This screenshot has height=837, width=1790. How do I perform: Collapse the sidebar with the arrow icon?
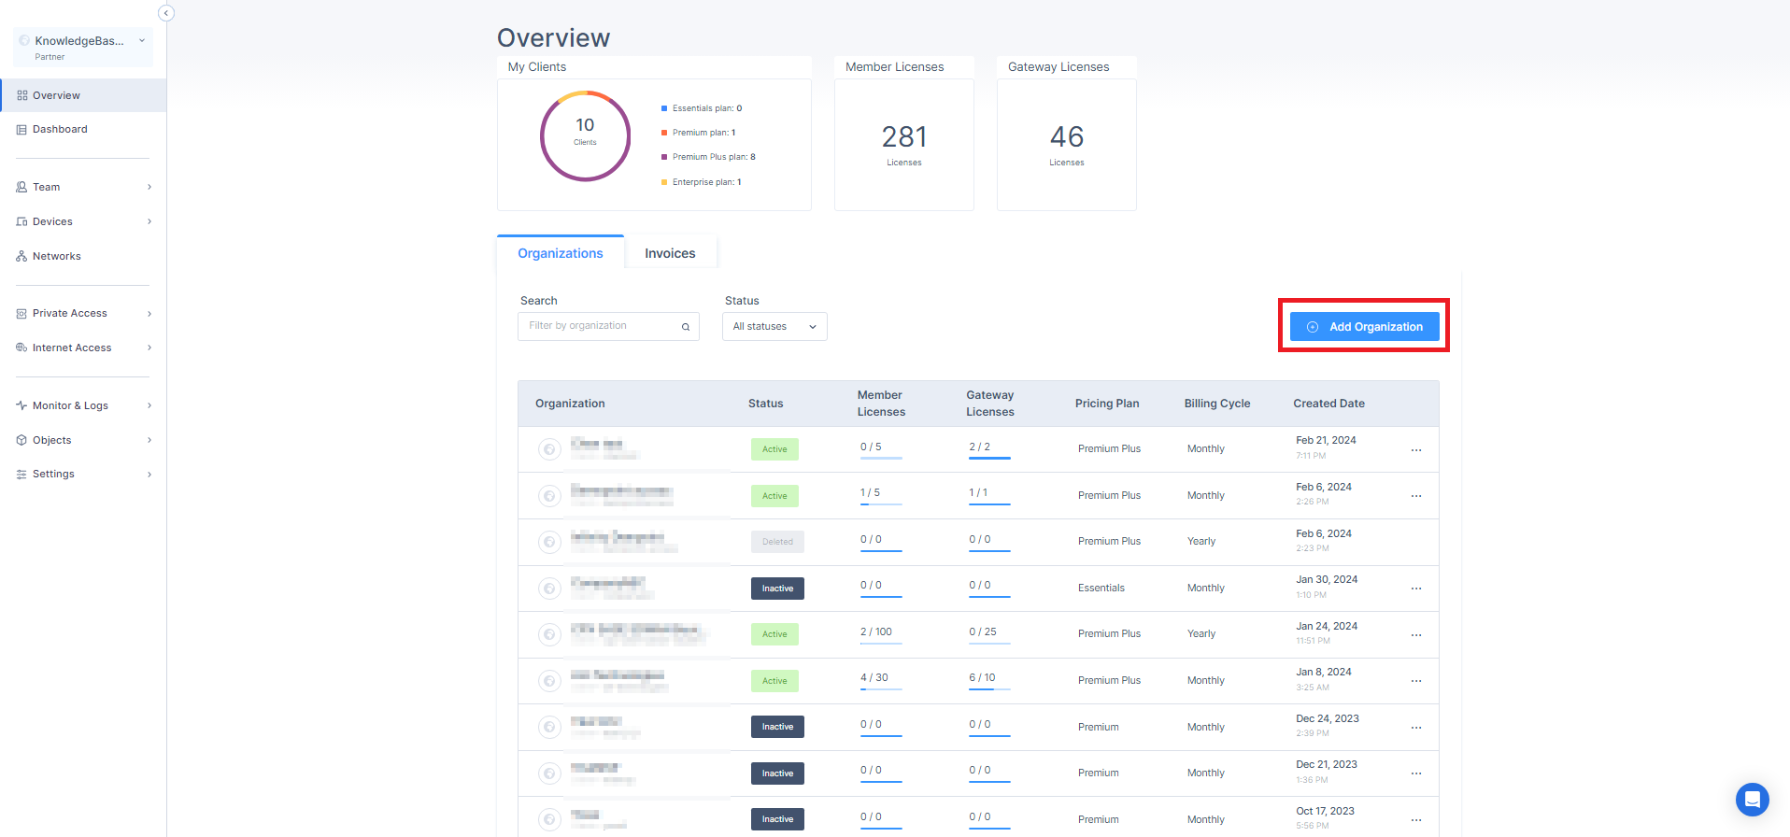166,13
